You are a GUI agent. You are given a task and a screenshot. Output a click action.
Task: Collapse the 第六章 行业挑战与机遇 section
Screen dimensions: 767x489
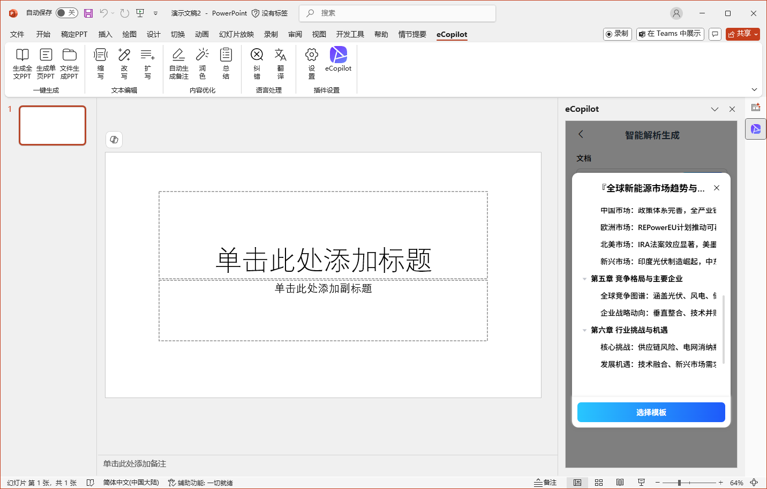click(x=584, y=330)
